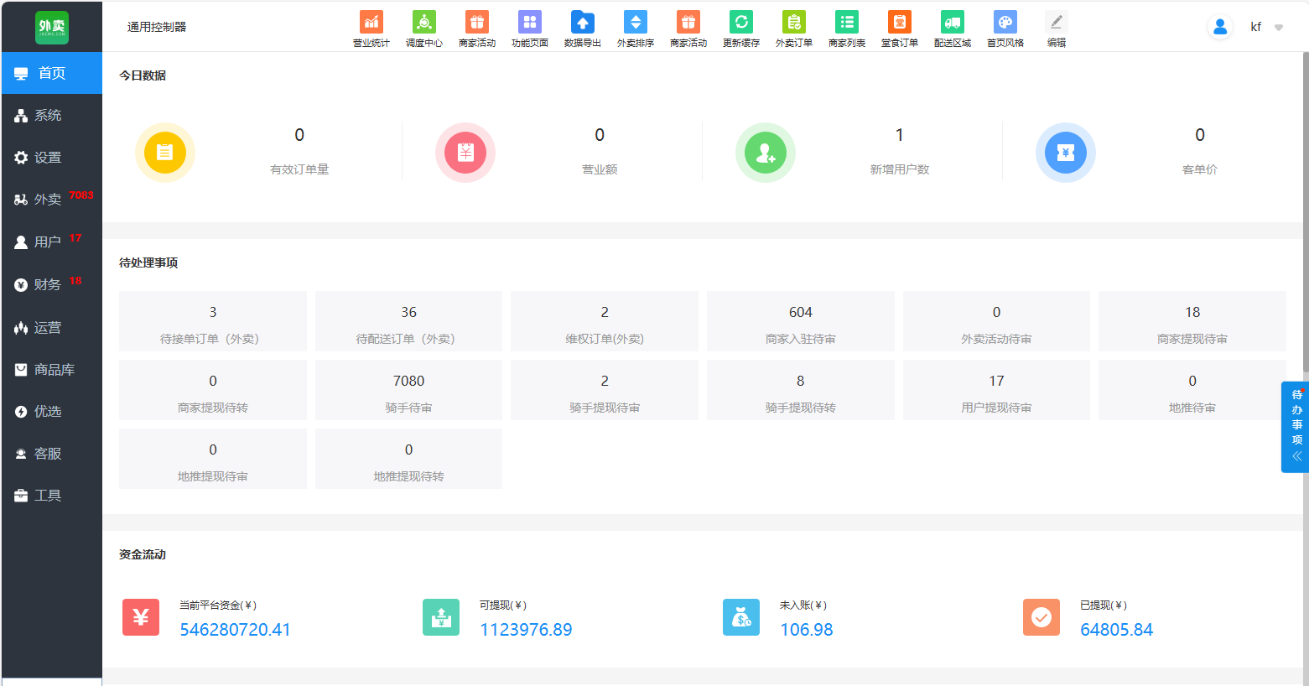Open the 财务 sidebar menu
This screenshot has width=1309, height=686.
click(x=48, y=285)
